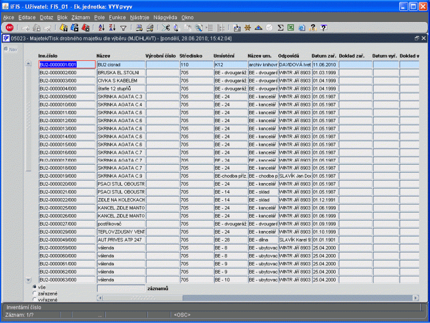Open the Nástroje menu
The width and height of the screenshot is (430, 323).
139,17
